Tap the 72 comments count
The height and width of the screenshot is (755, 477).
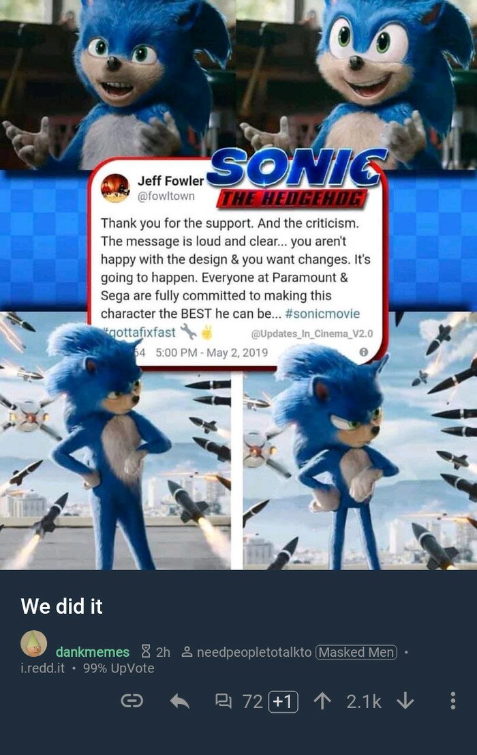[x=252, y=702]
